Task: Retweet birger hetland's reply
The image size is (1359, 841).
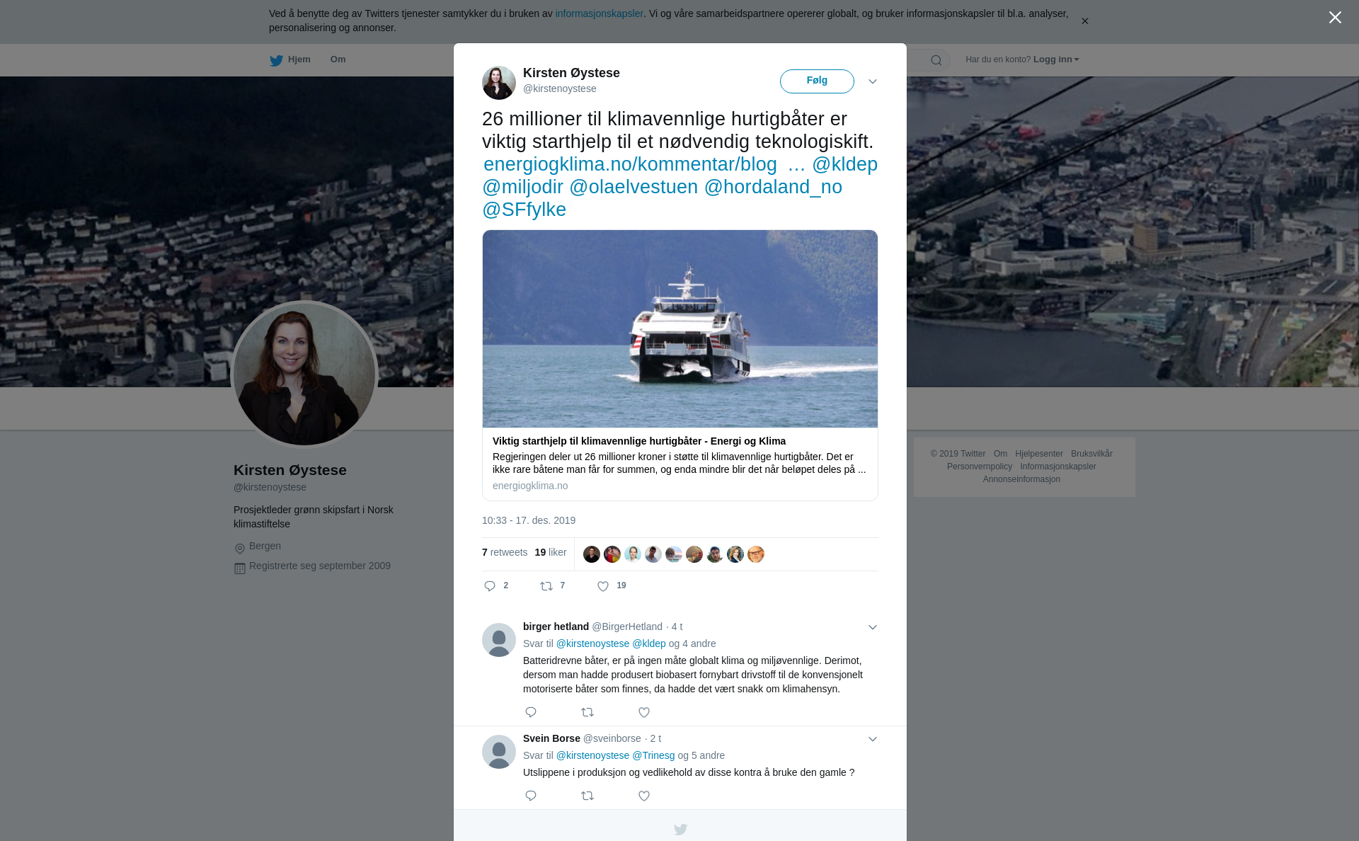Action: point(587,712)
